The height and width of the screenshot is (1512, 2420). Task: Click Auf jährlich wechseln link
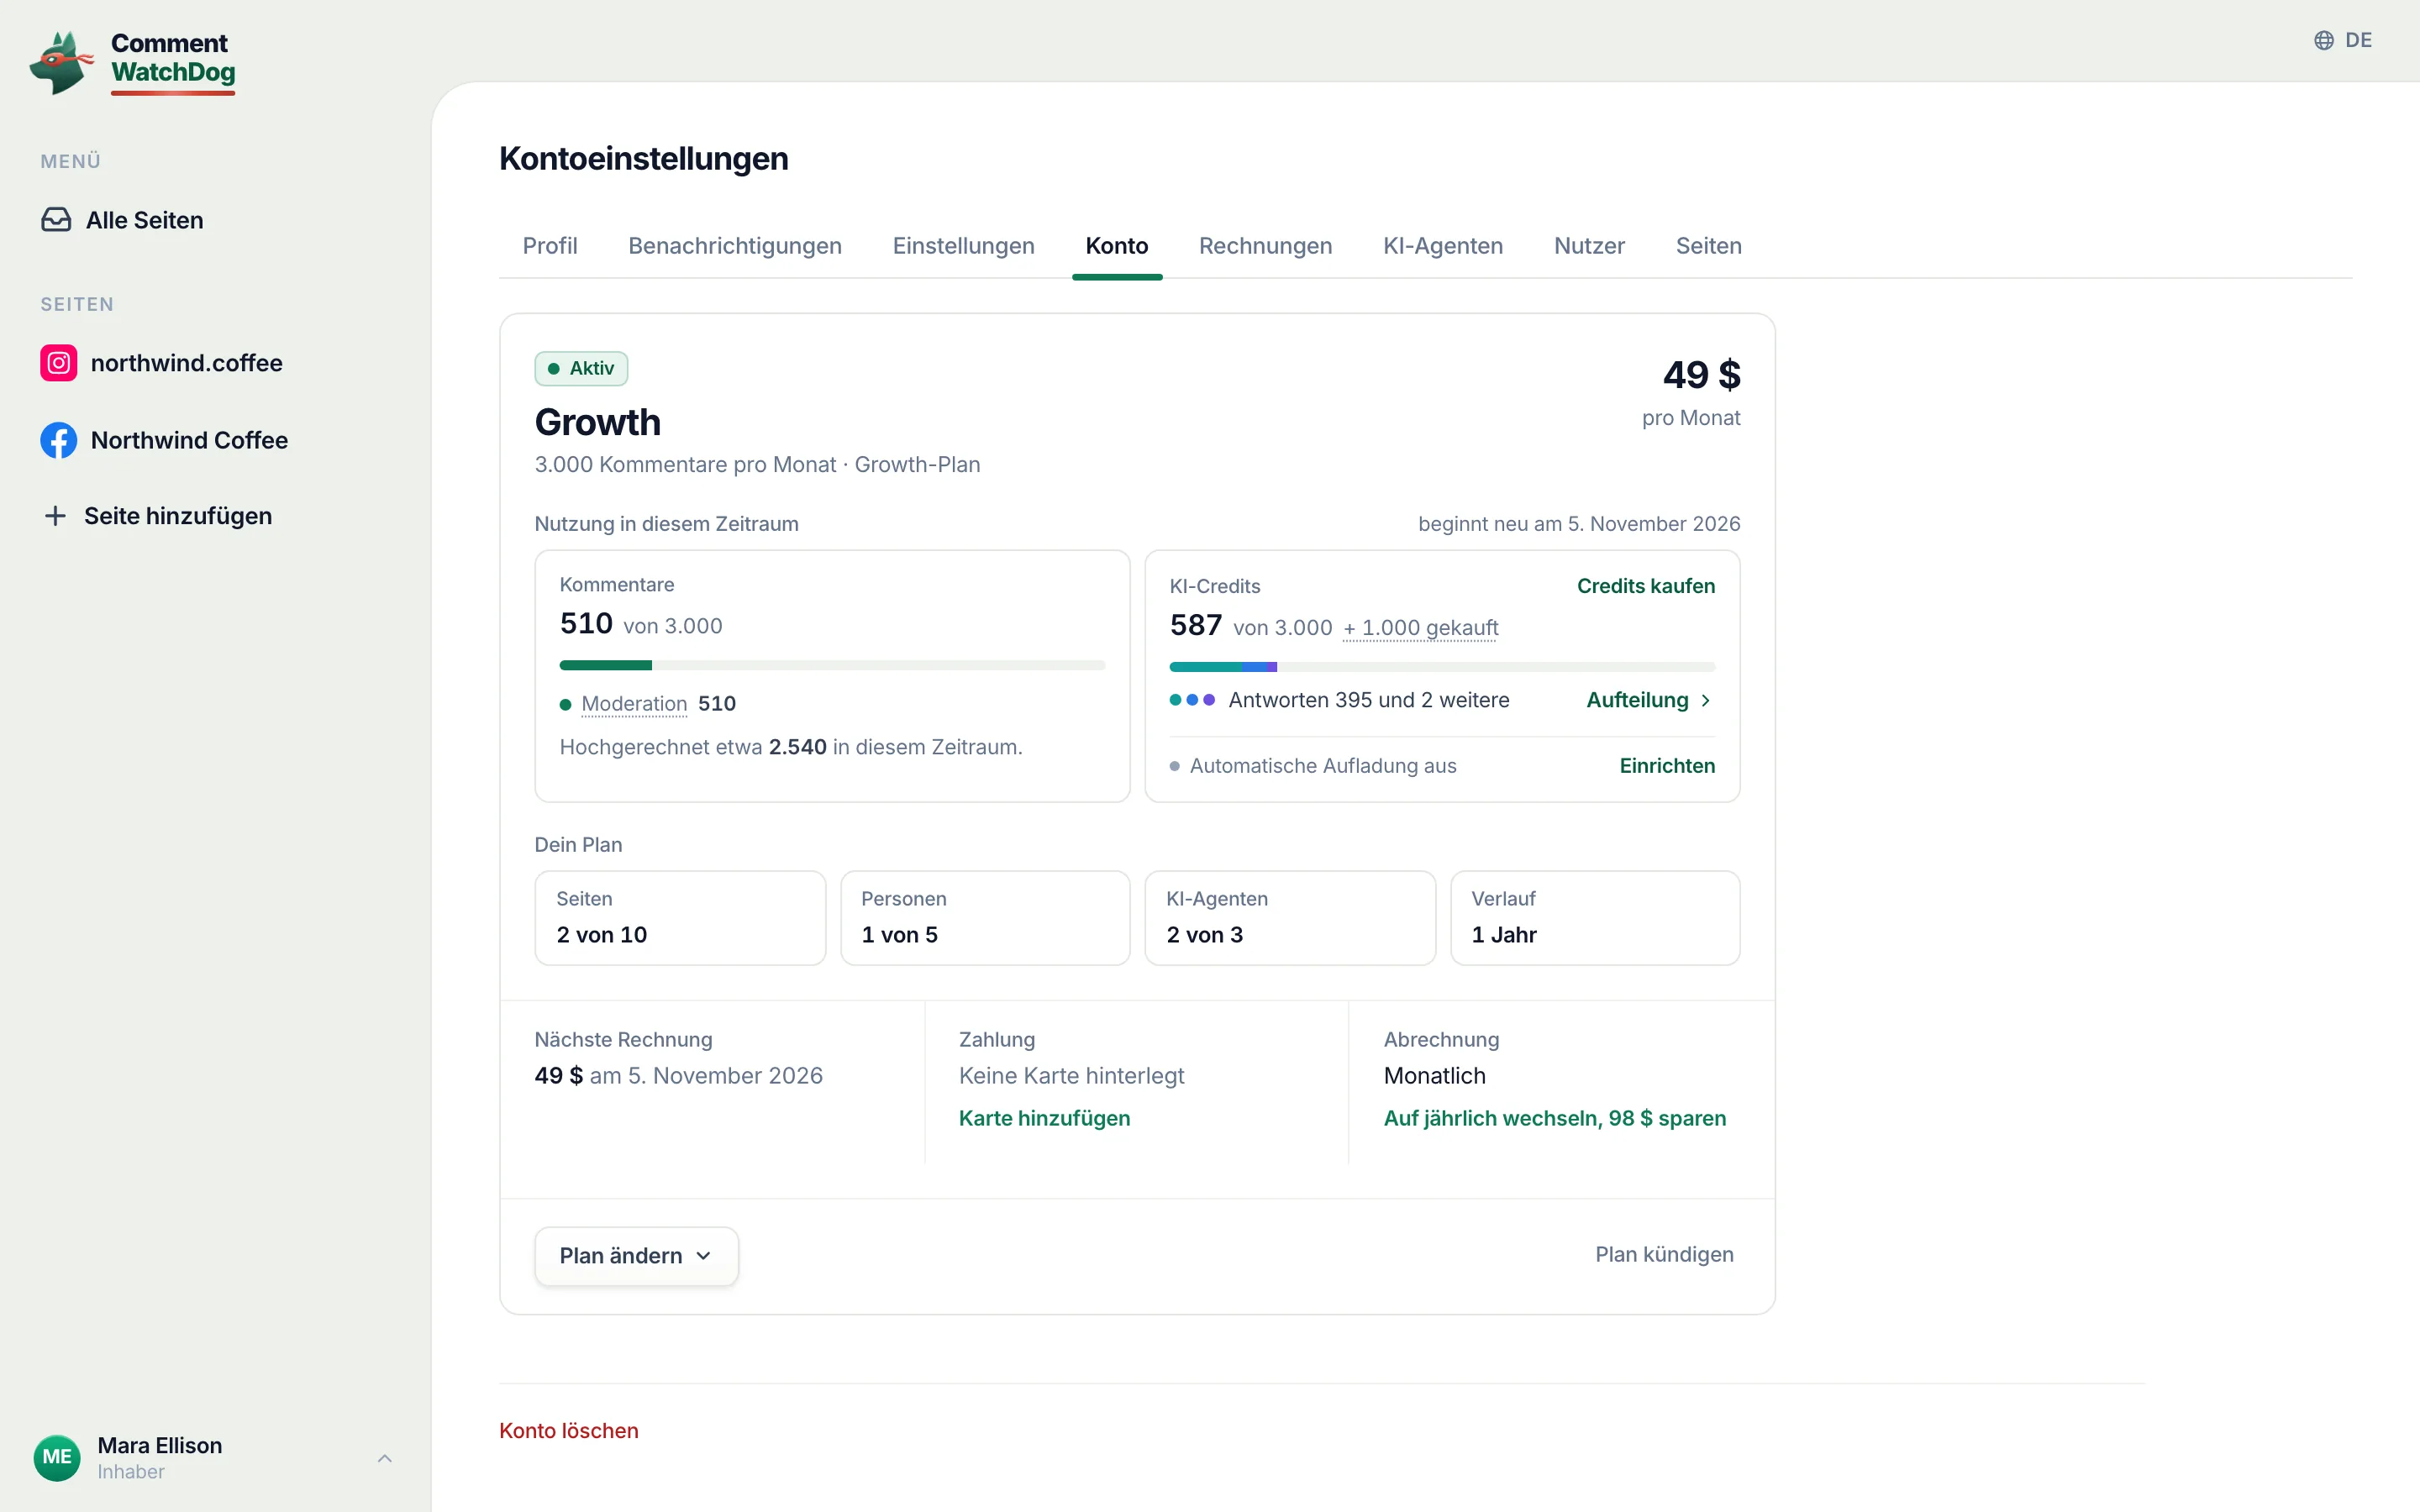point(1554,1118)
